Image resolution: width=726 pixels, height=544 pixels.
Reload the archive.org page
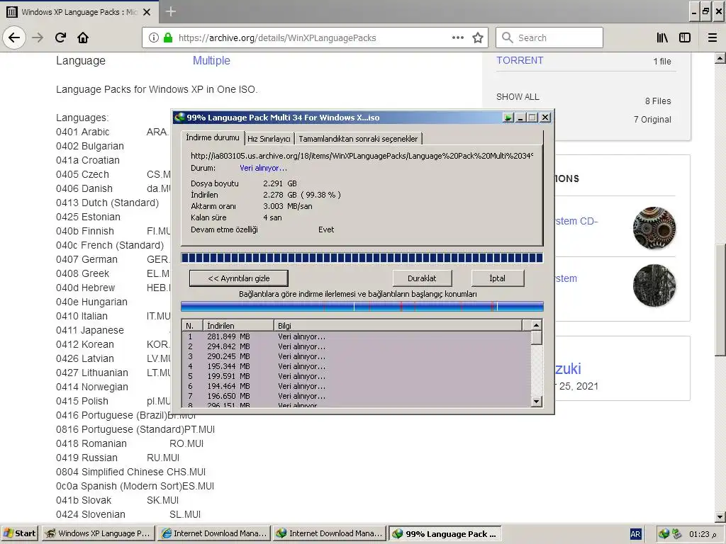(60, 38)
